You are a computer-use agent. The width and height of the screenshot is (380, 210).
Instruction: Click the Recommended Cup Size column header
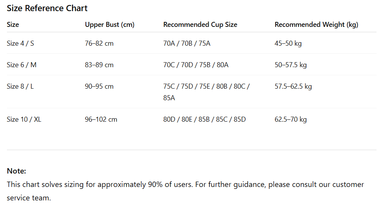[x=200, y=25]
